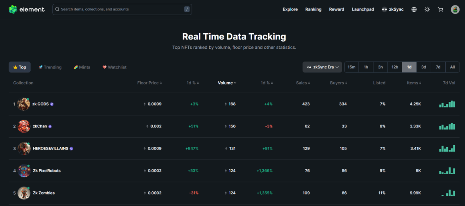Select the All time range
Image resolution: width=465 pixels, height=206 pixels.
pyautogui.click(x=452, y=67)
